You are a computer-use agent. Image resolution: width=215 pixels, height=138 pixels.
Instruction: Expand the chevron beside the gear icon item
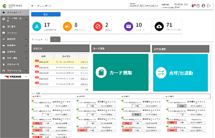coord(26,58)
